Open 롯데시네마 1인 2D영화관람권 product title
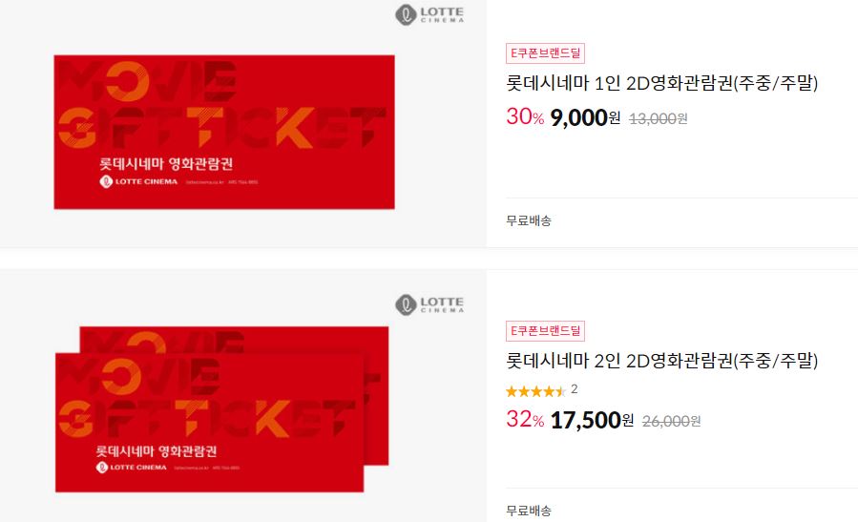Screen dimensions: 858x522 coord(661,83)
